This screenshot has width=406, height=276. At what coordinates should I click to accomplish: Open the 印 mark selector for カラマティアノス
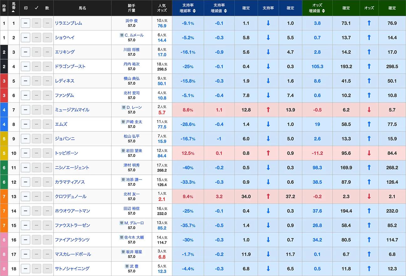click(x=25, y=182)
